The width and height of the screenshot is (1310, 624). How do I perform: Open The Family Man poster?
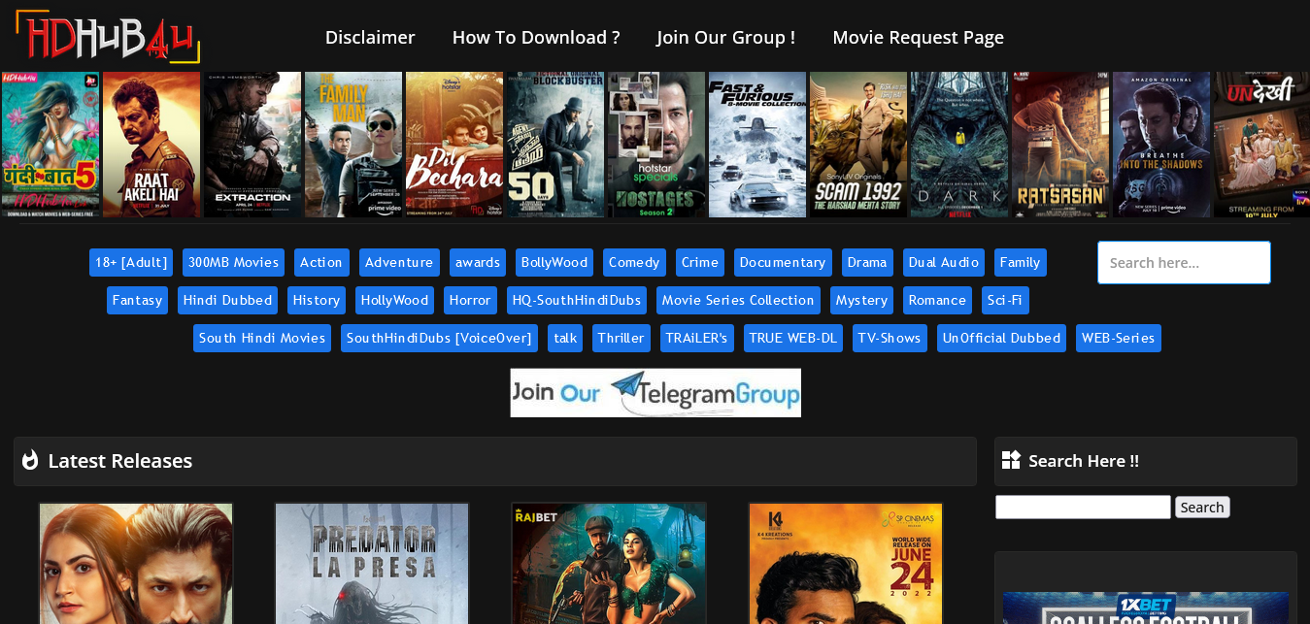(x=353, y=145)
